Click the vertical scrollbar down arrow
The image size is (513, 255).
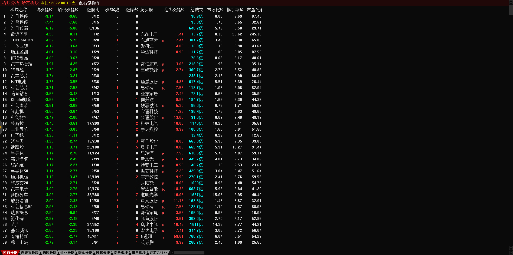[x=511, y=248]
